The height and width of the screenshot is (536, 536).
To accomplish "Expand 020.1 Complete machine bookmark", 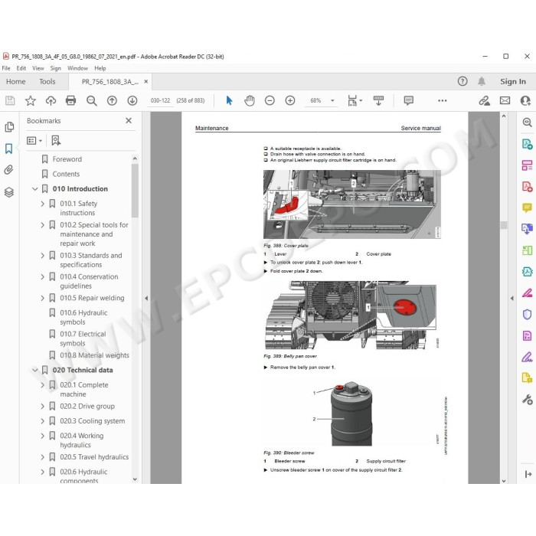I will [x=42, y=385].
